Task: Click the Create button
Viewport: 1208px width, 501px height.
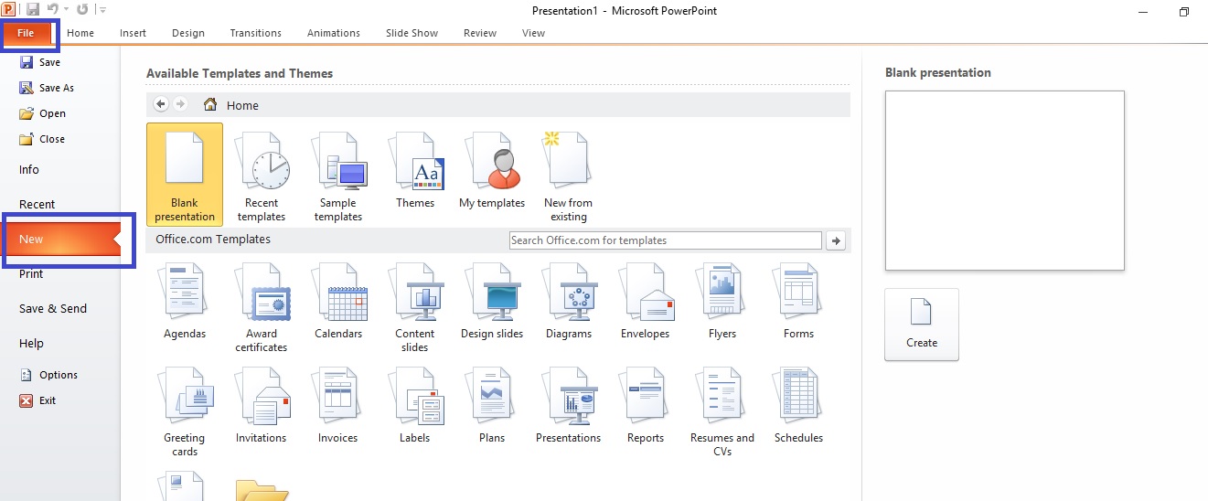Action: 922,325
